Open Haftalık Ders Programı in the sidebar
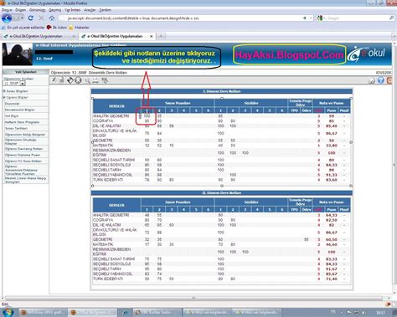This screenshot has height=317, width=397. 22,122
